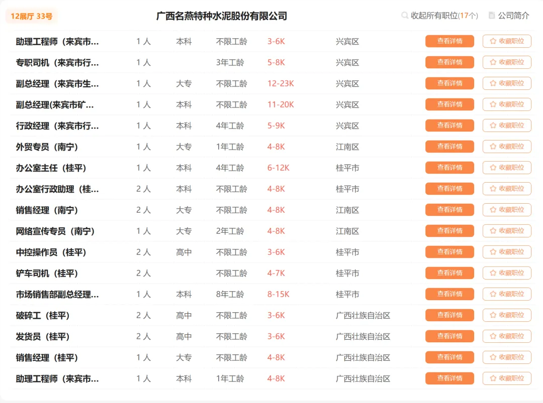
Task: Favorite the 网络宣传专员（南宁） position
Action: click(x=507, y=231)
